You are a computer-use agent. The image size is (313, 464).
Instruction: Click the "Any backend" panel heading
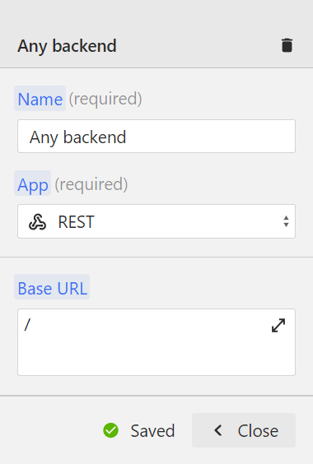(x=67, y=46)
